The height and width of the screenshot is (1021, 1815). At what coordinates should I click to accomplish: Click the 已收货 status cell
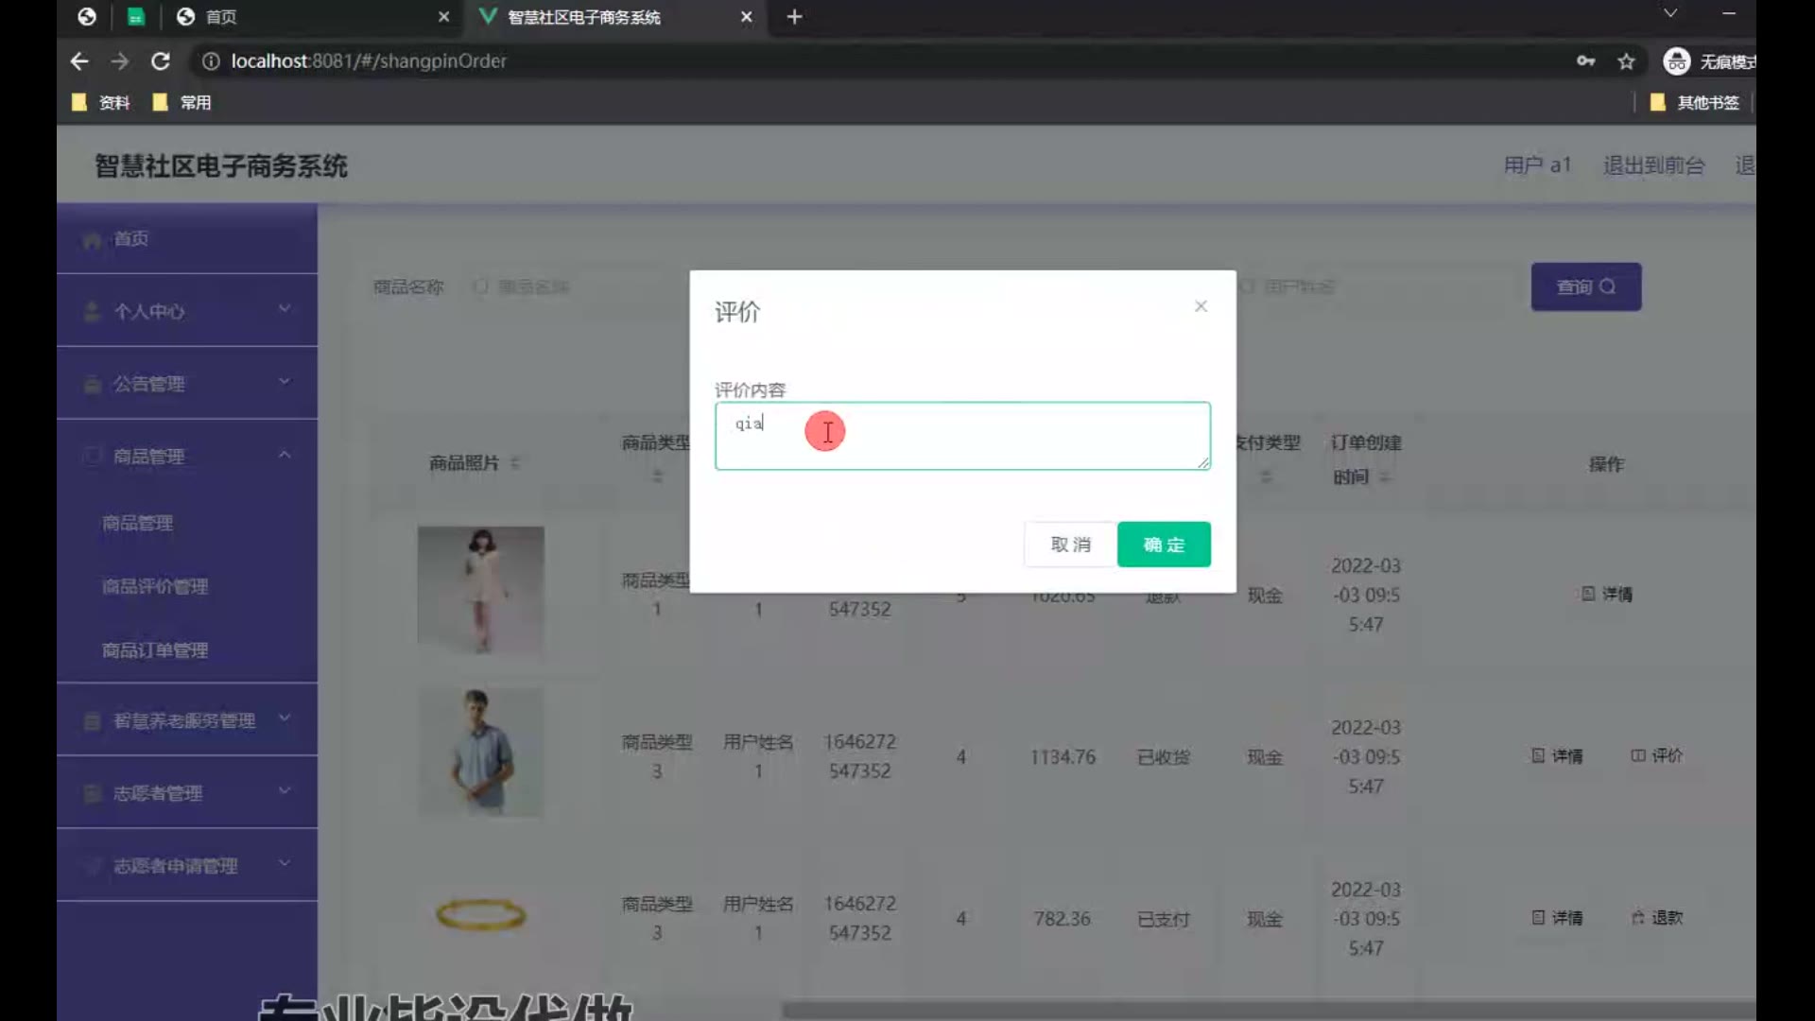tap(1164, 757)
